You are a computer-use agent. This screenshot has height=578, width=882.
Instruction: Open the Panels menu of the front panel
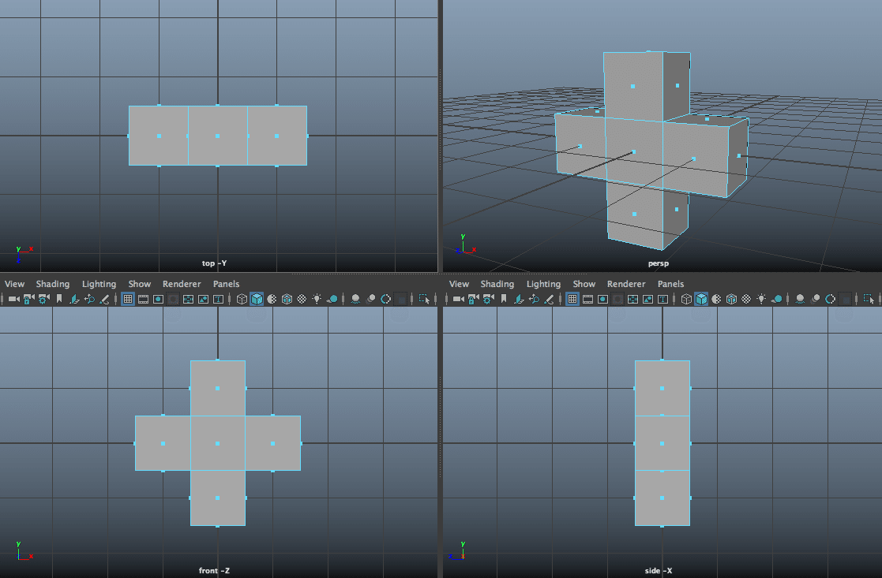[226, 284]
